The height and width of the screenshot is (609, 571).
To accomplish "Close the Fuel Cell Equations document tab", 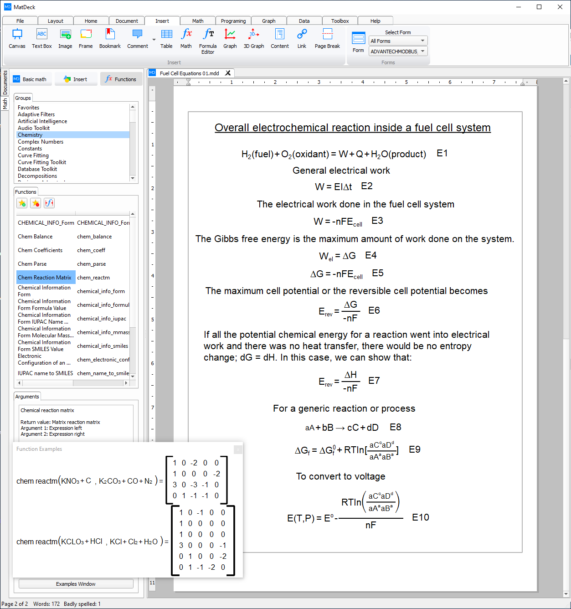I will pyautogui.click(x=228, y=73).
